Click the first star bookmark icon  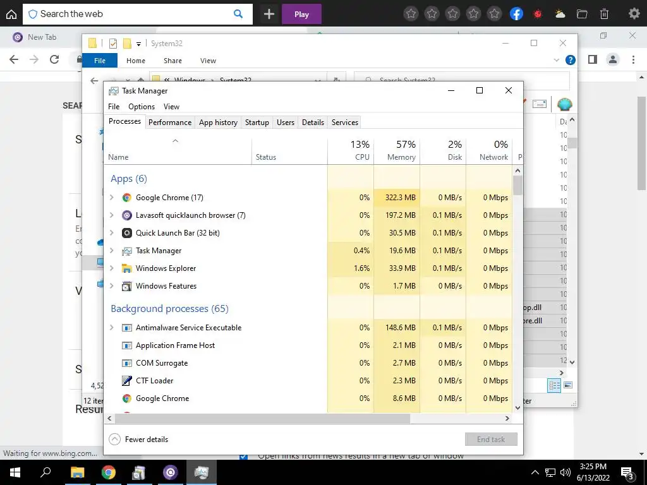[x=411, y=14]
